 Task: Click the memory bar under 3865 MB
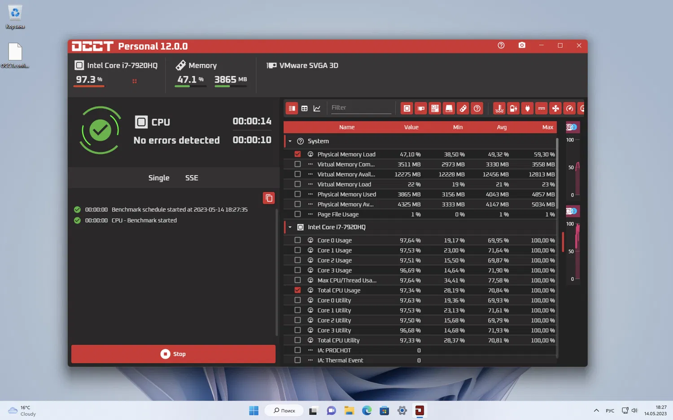[x=231, y=86]
